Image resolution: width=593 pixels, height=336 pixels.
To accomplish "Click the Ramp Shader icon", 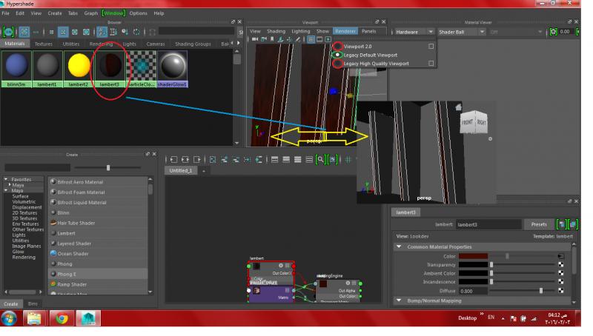I will pos(53,284).
